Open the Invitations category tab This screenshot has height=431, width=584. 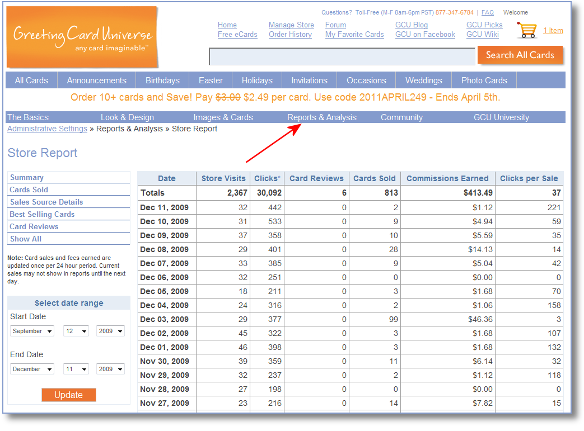pos(310,80)
